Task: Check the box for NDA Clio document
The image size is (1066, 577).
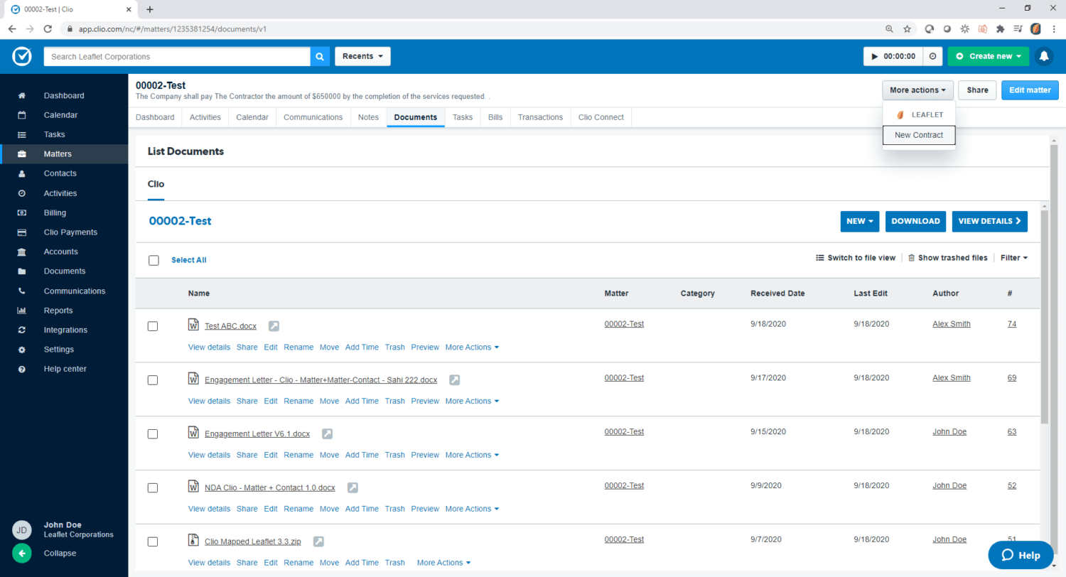Action: (153, 487)
